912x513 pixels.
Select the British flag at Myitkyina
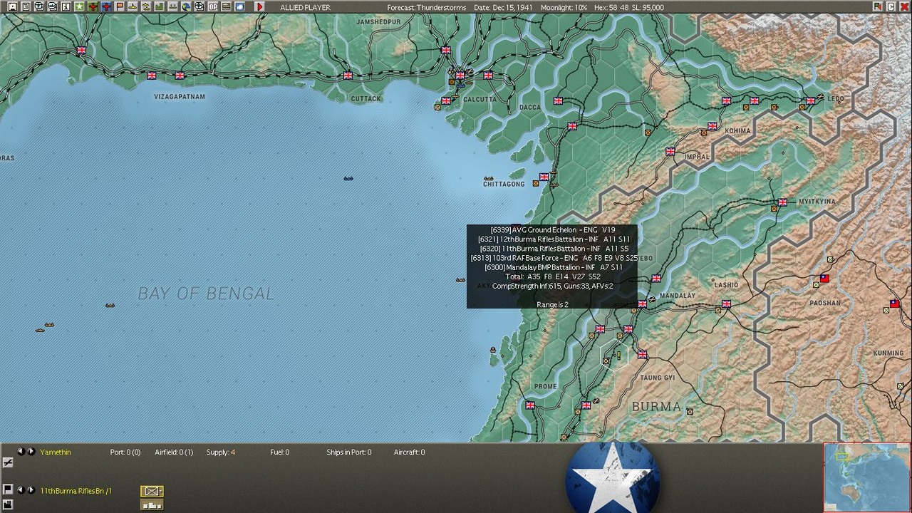pyautogui.click(x=782, y=202)
